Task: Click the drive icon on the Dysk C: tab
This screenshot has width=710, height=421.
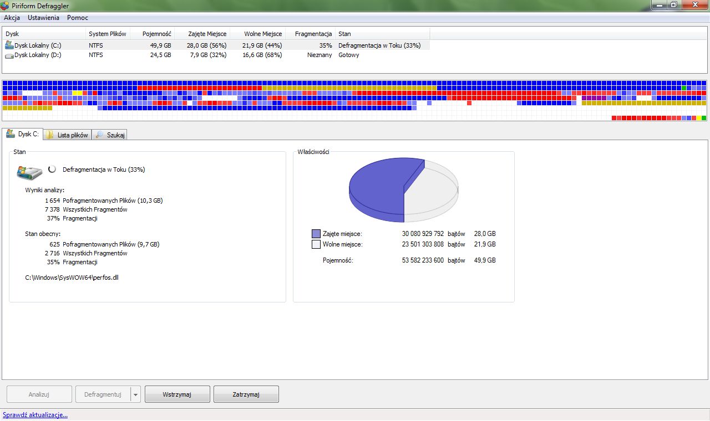Action: coord(9,134)
